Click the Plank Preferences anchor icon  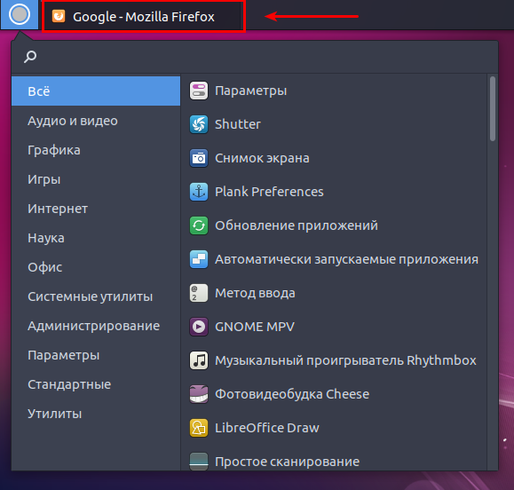point(199,192)
